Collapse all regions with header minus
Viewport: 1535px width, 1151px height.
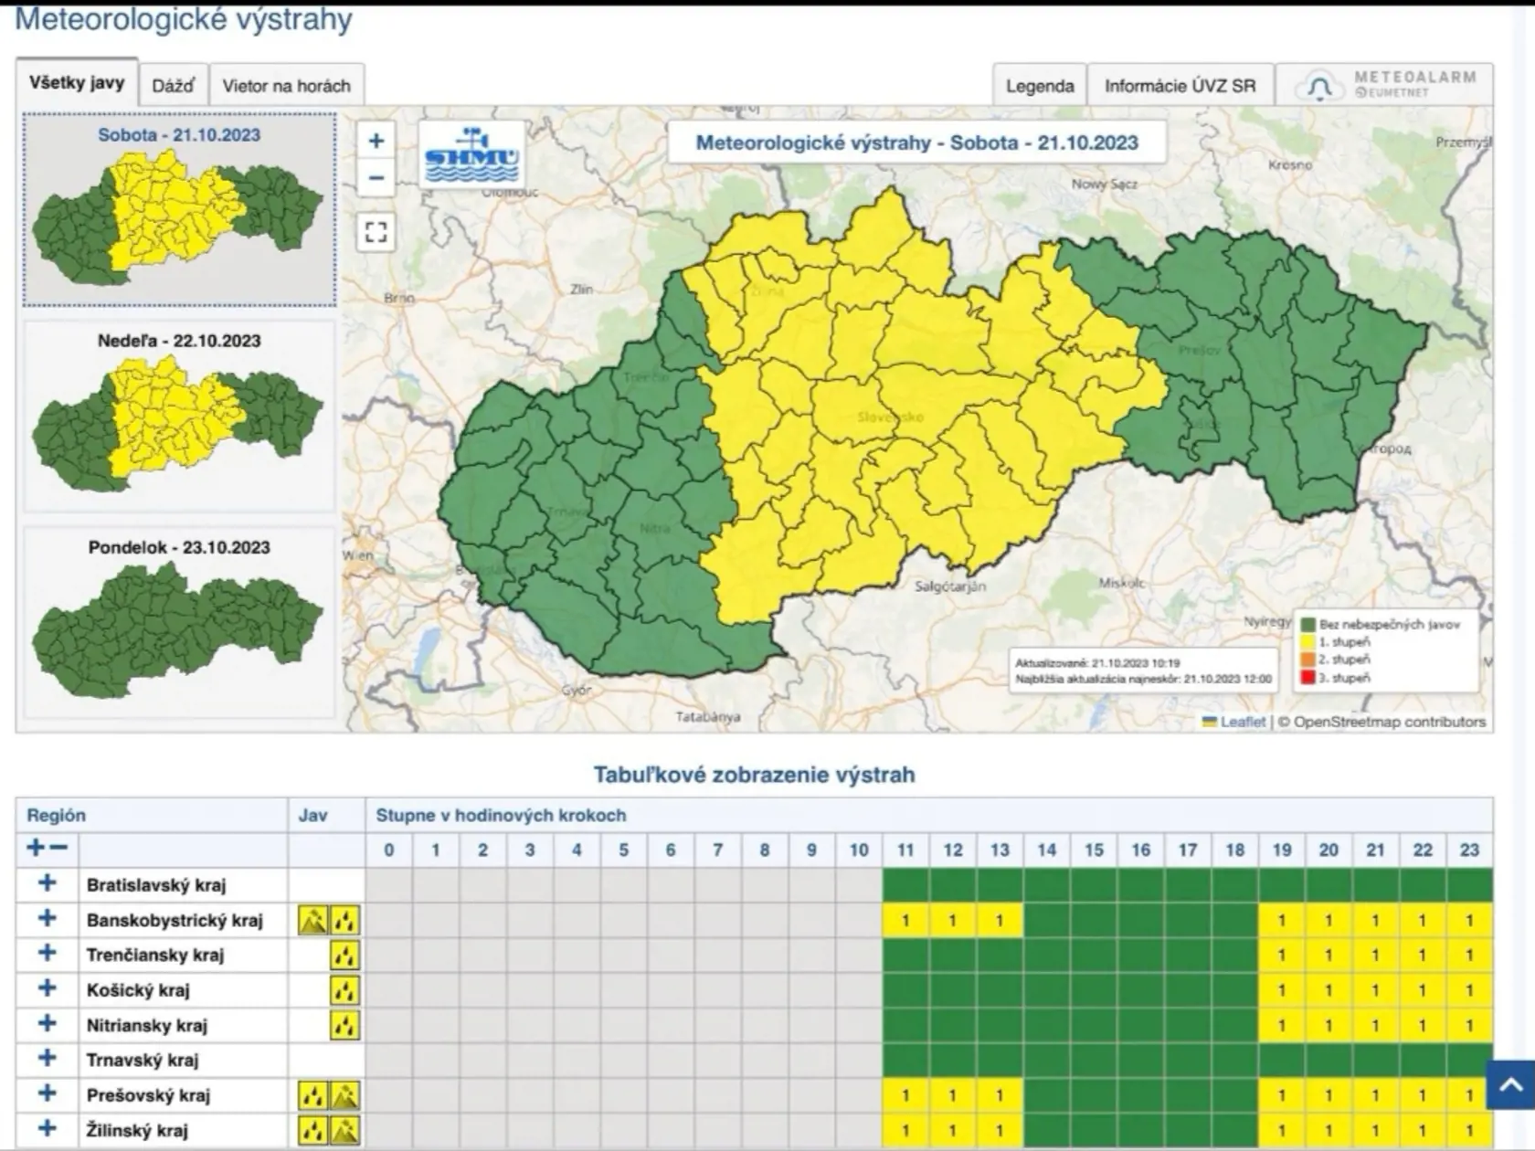coord(58,849)
